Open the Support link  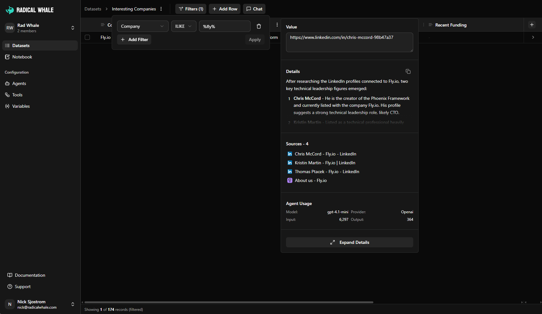(x=40, y=287)
